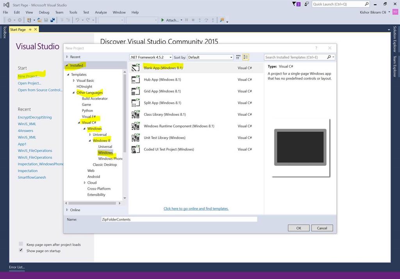Viewport: 400px width, 279px height.
Task: Open the Toolbox side tab
Action: (4, 32)
